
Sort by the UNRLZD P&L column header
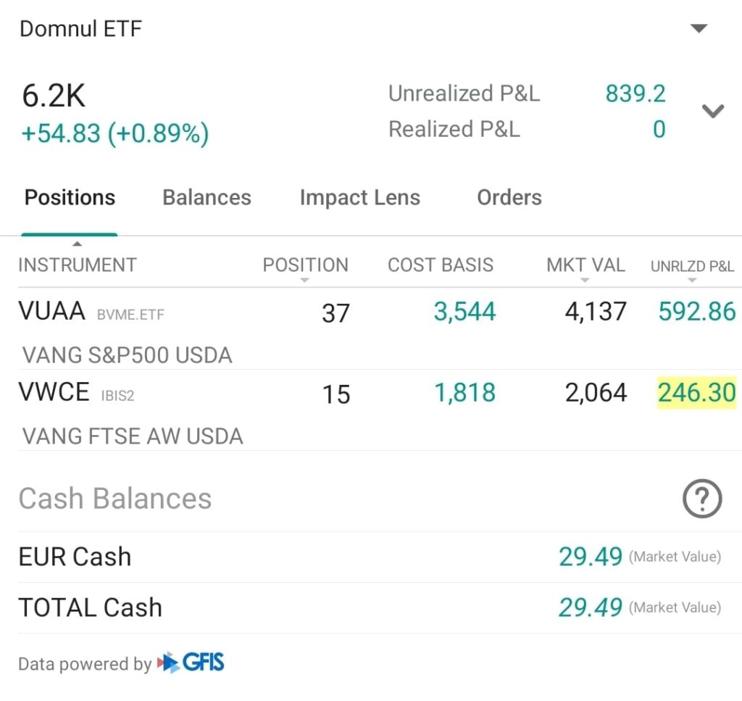692,266
